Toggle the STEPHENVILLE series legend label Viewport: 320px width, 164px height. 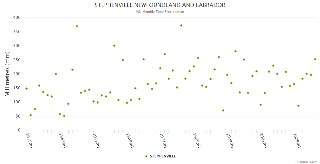pyautogui.click(x=163, y=156)
